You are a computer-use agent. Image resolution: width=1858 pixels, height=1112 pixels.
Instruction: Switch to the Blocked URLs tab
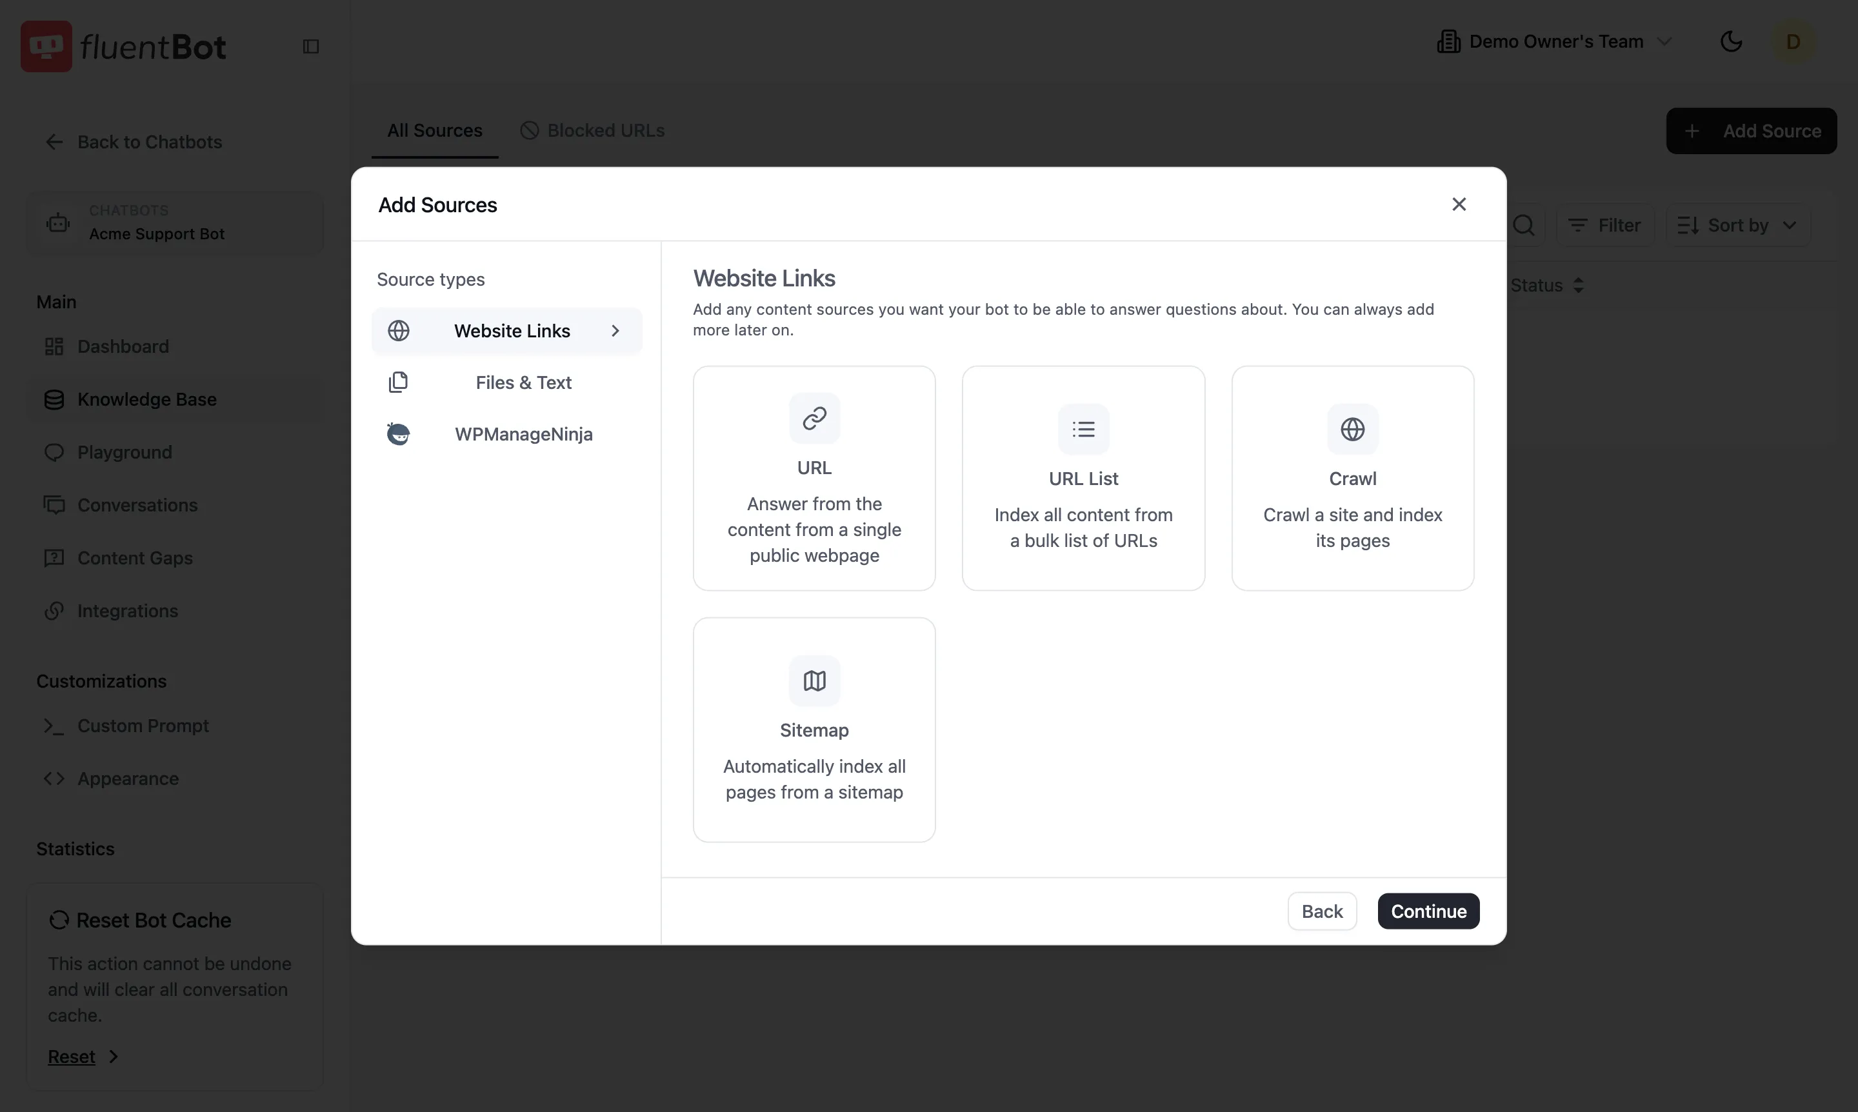pos(592,130)
